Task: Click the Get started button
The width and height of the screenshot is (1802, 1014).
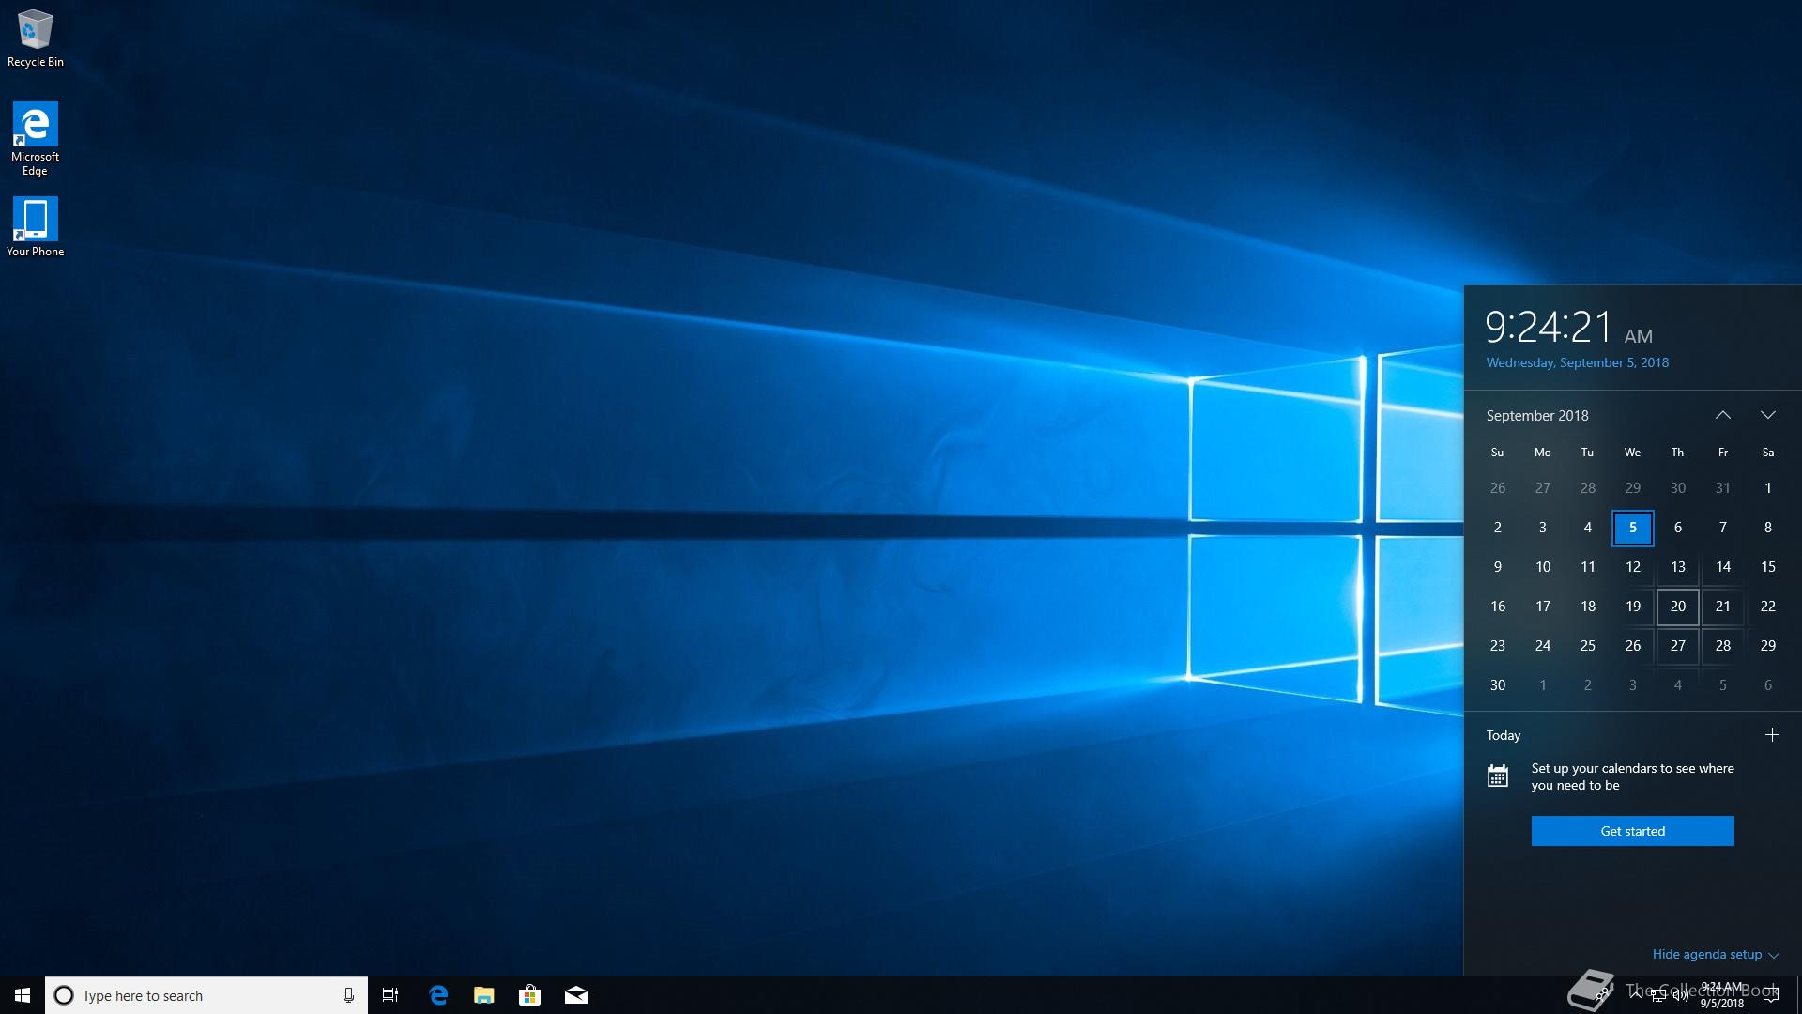Action: click(x=1632, y=831)
